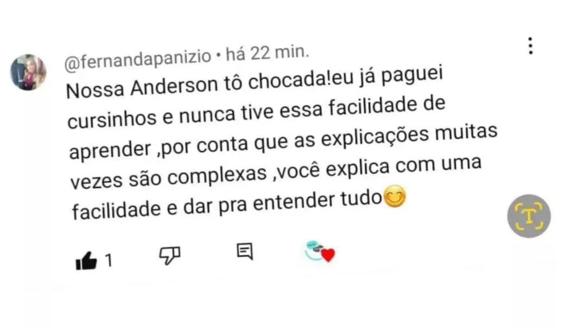Tap the word 'Anderson' in the comment
Screen dimensions: 586x327
(174, 87)
